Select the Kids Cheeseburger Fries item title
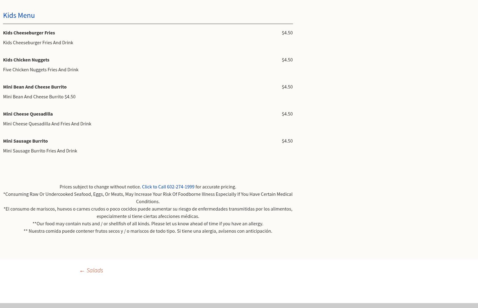Image resolution: width=478 pixels, height=308 pixels. pyautogui.click(x=29, y=33)
